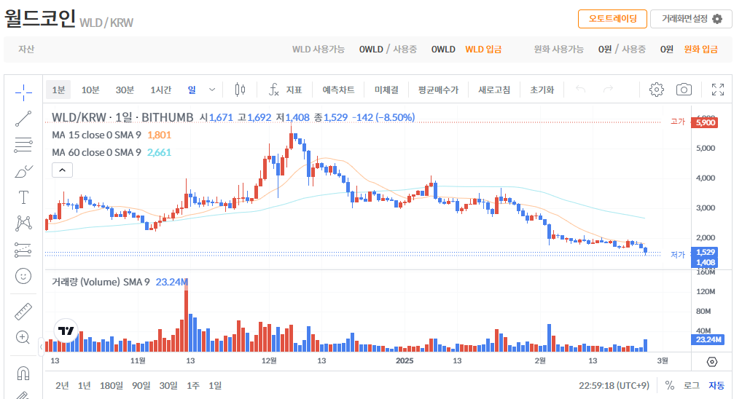Set chart range to 2년

point(62,385)
